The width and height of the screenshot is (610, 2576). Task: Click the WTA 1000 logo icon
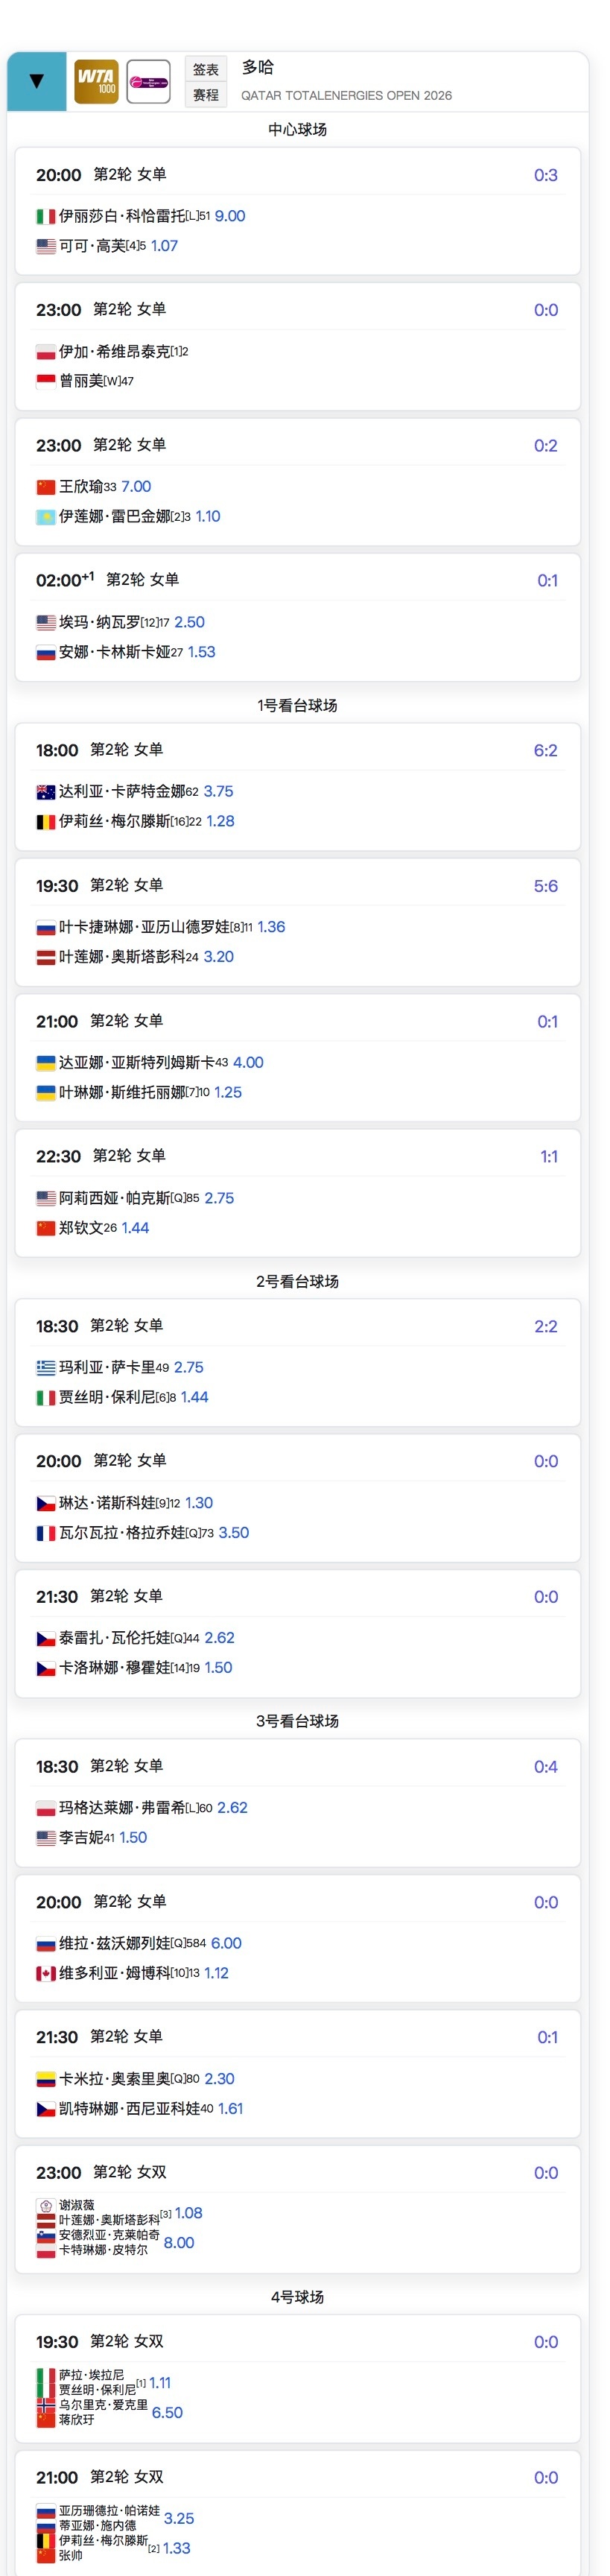click(x=96, y=81)
